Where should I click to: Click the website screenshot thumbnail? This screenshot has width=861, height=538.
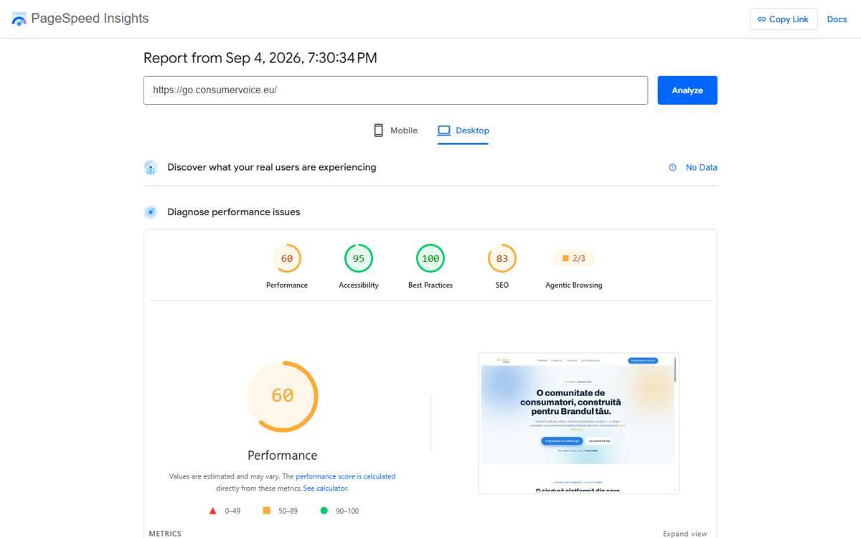coord(578,423)
